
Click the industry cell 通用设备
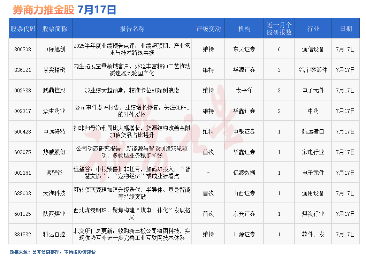pos(313,193)
